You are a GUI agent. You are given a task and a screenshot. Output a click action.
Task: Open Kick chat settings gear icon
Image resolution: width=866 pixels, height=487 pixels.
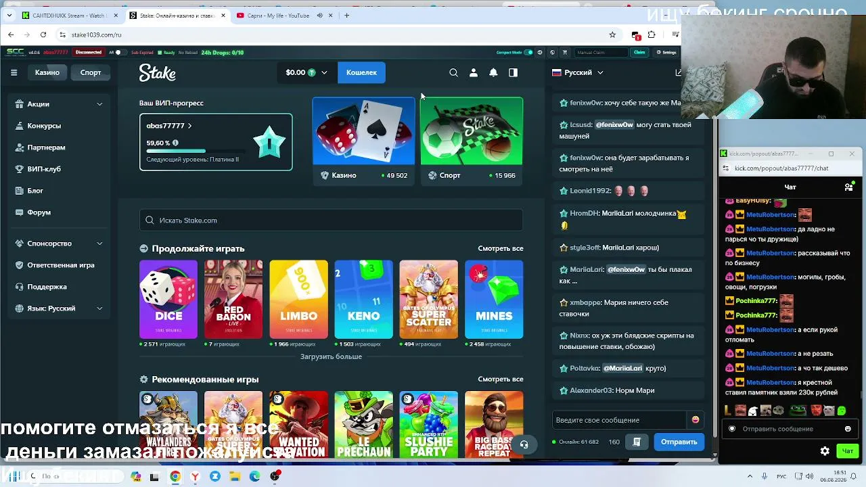pyautogui.click(x=825, y=451)
